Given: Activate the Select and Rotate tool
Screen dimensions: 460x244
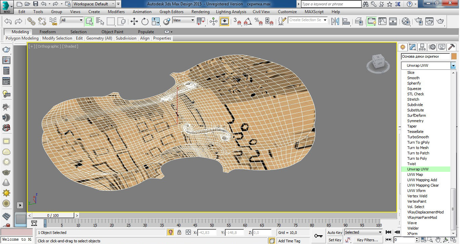Looking at the screenshot, I should tap(145, 21).
